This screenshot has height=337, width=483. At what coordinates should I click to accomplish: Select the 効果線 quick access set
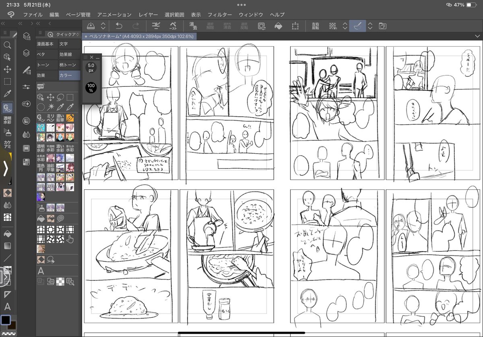tap(70, 54)
